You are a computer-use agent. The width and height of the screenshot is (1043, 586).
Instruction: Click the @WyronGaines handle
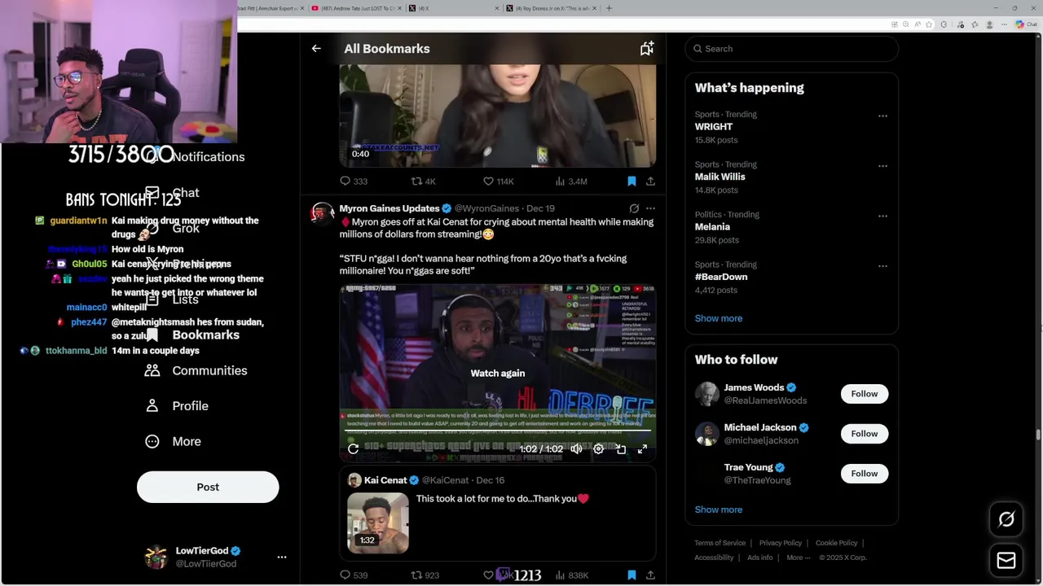486,208
